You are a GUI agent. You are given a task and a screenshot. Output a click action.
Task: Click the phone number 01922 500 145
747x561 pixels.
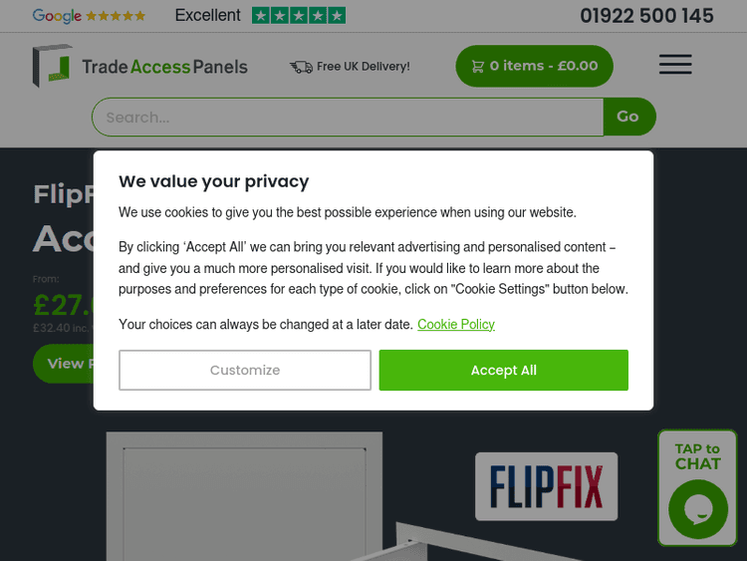click(x=646, y=16)
